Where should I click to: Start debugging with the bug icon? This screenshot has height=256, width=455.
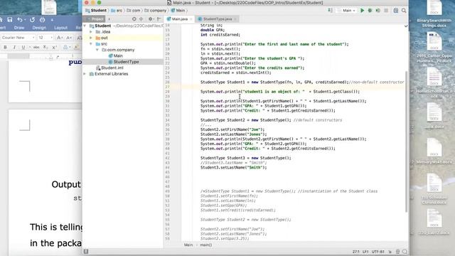pyautogui.click(x=370, y=11)
